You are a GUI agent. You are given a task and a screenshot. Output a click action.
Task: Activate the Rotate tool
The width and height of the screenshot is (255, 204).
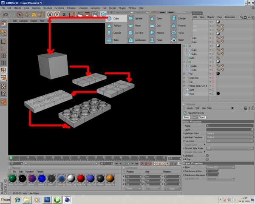pyautogui.click(x=41, y=14)
